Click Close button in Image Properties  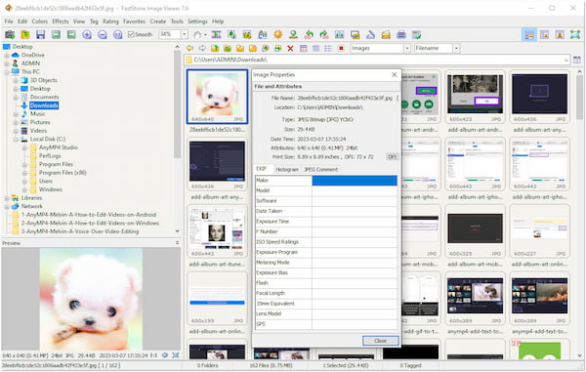point(381,341)
